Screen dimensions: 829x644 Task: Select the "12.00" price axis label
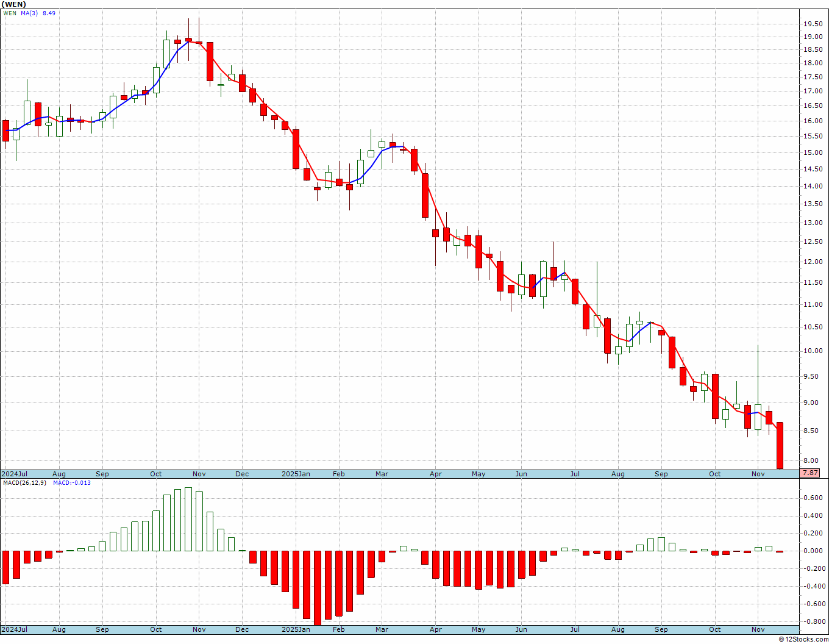(813, 262)
